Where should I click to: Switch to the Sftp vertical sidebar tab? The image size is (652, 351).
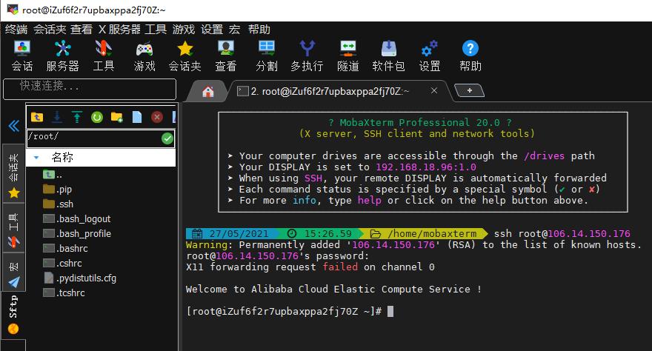coord(14,315)
